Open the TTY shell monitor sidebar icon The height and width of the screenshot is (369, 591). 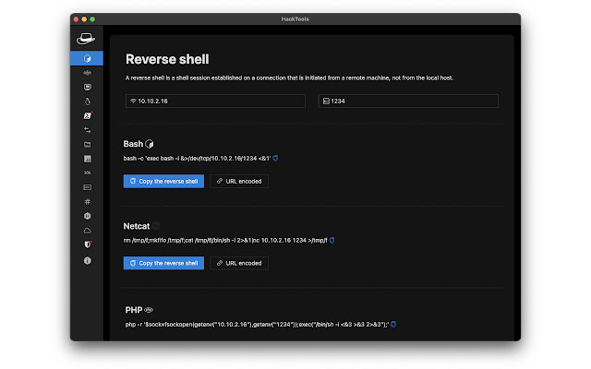[x=87, y=87]
